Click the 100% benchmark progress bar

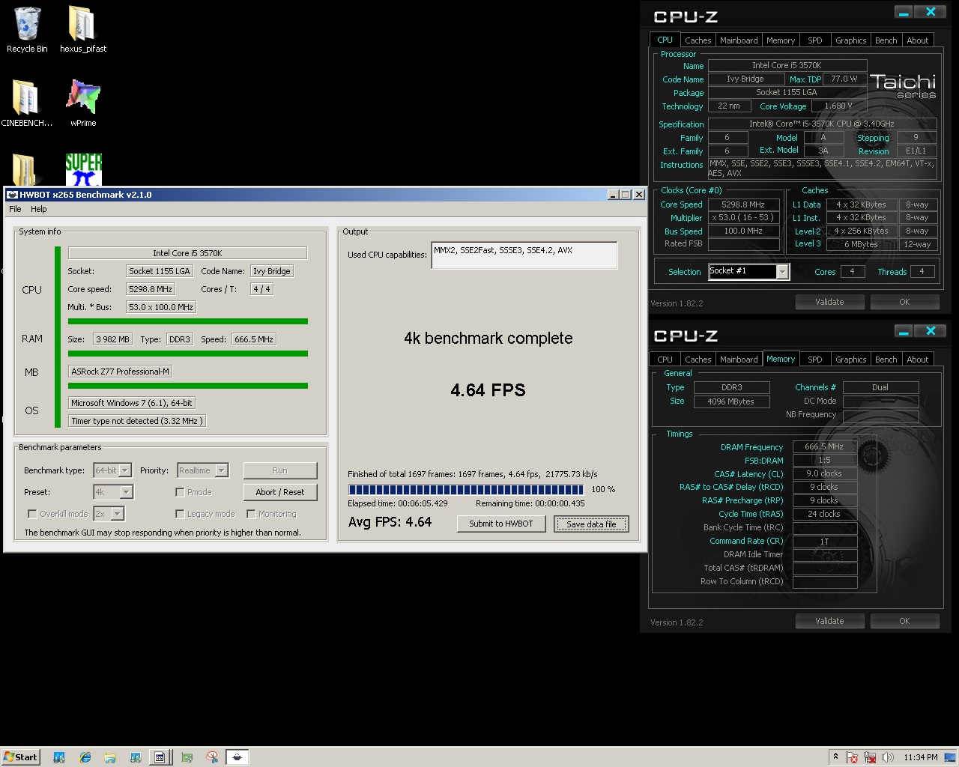pos(468,489)
